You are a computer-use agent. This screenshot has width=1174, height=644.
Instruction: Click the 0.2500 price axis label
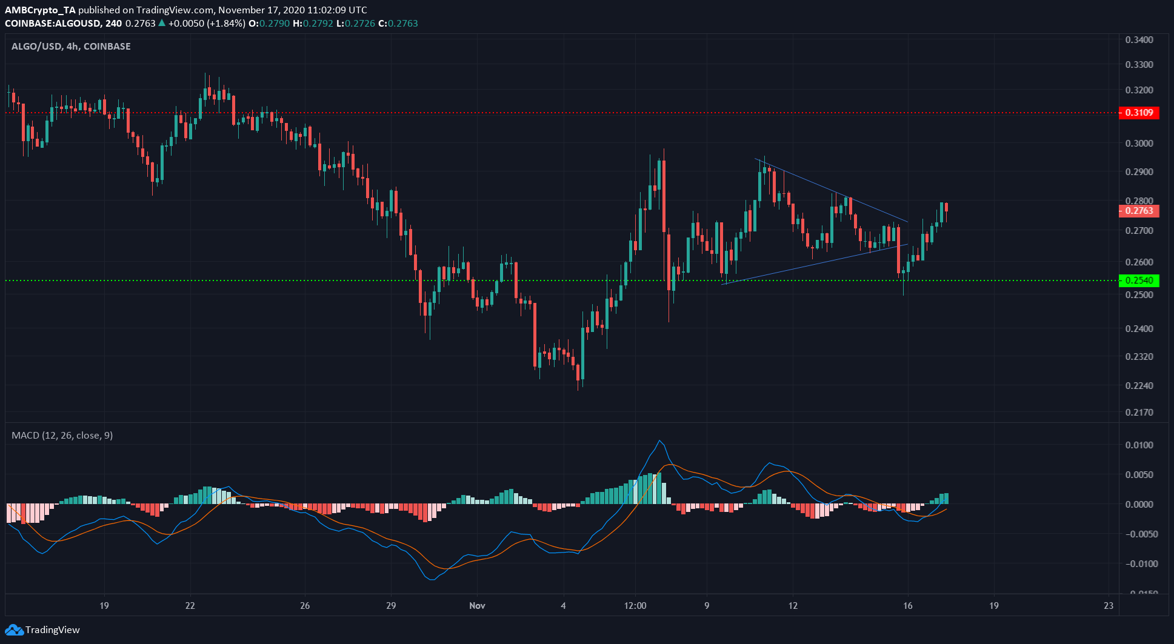click(x=1139, y=295)
